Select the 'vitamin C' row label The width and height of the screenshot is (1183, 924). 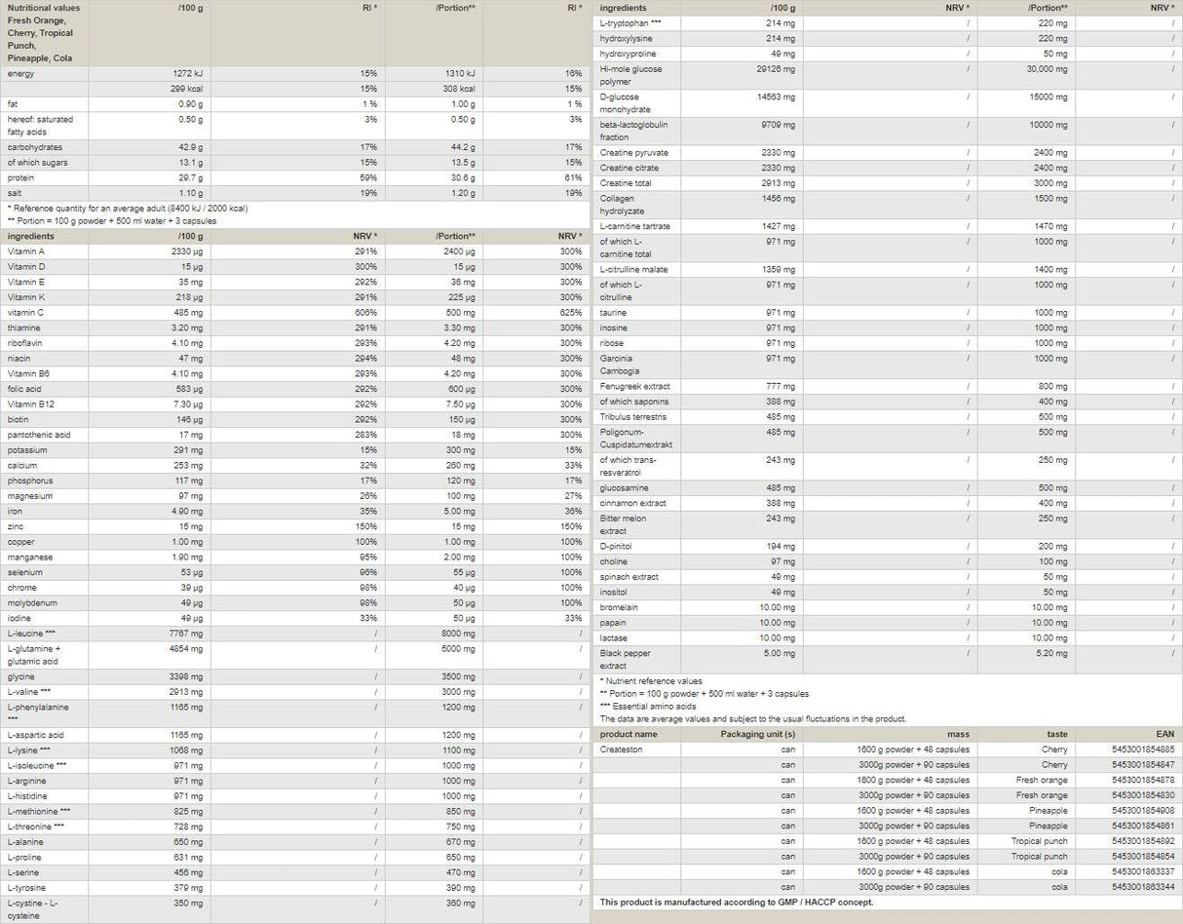click(x=25, y=313)
